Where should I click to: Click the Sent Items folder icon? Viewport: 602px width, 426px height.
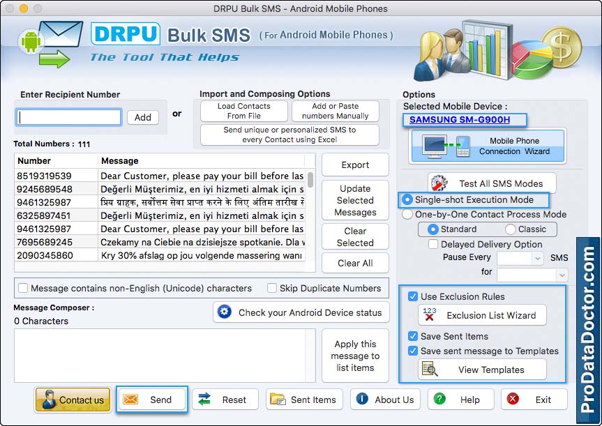click(x=278, y=400)
